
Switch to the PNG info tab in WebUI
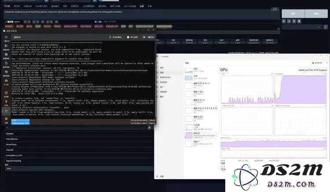(x=41, y=6)
